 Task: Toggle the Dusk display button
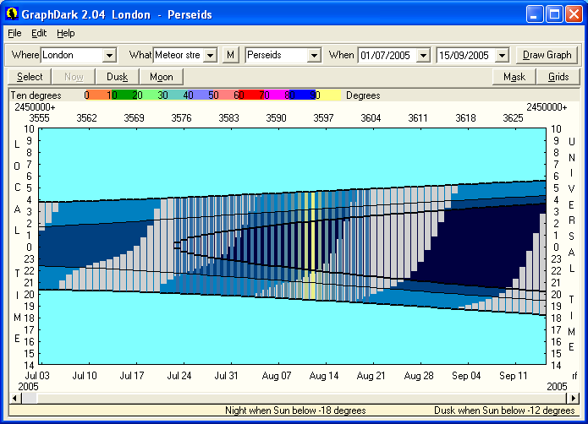[118, 77]
